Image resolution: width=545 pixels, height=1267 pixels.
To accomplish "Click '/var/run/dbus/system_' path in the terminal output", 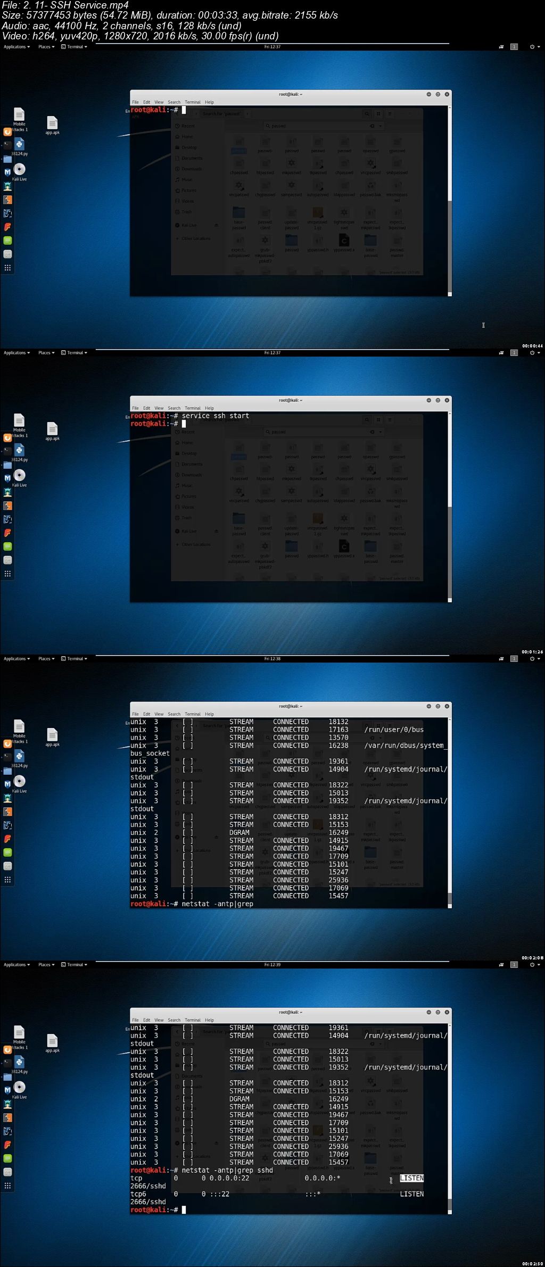I will click(x=406, y=746).
